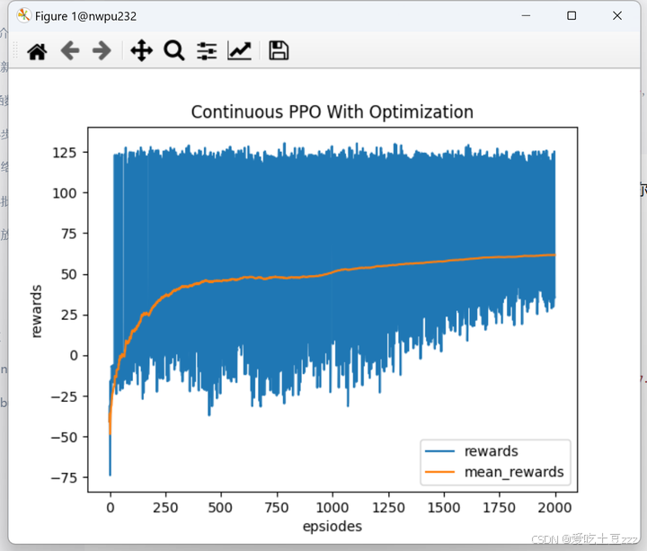Go forward to the next view

[102, 51]
